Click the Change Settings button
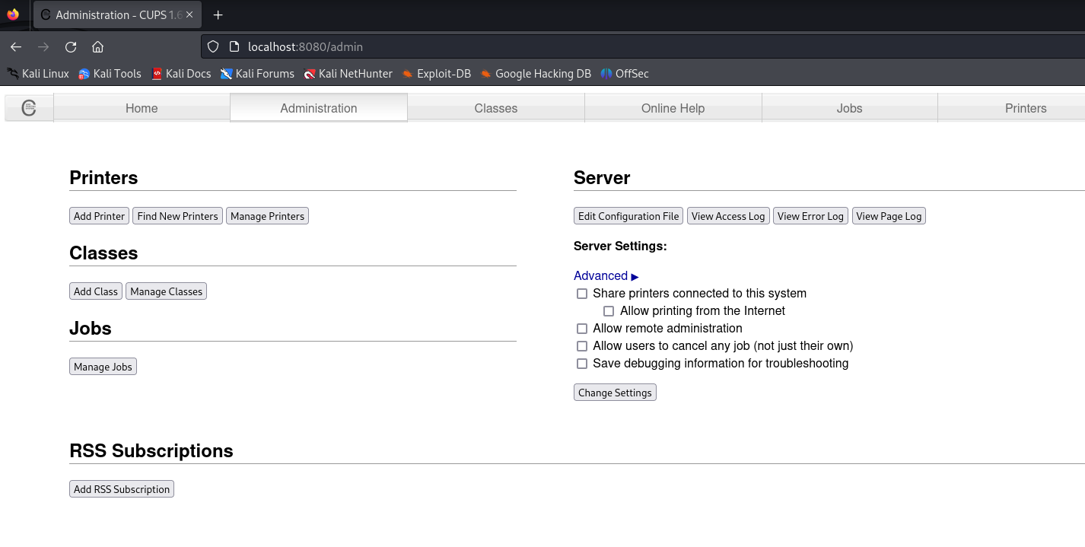The image size is (1085, 547). point(615,393)
